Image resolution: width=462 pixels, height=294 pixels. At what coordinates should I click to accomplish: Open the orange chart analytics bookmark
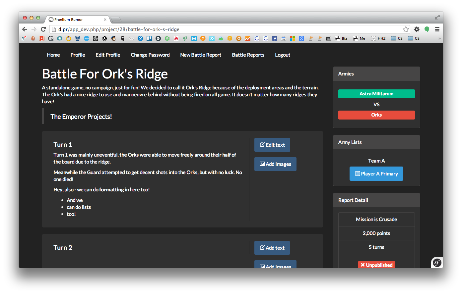click(248, 38)
